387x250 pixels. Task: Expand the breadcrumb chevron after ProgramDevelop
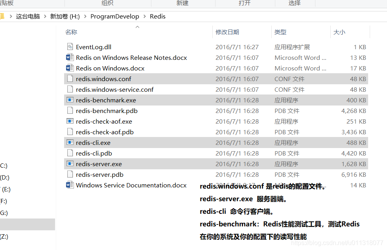[x=144, y=16]
